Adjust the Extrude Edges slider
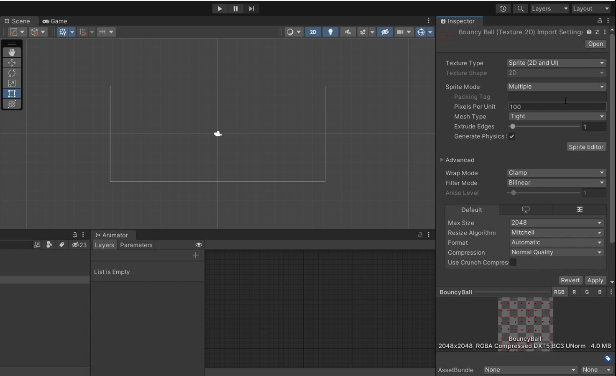 pyautogui.click(x=513, y=126)
